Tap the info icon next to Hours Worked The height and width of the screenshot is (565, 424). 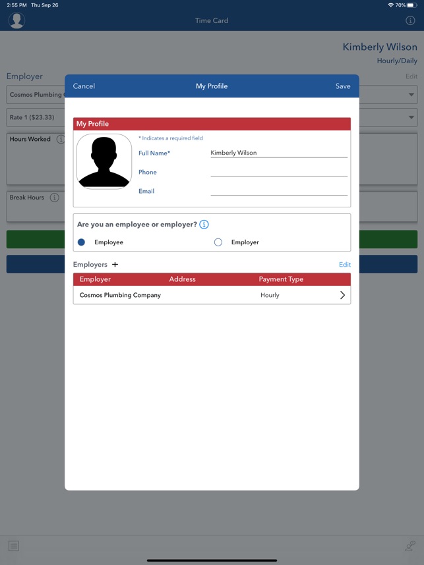[x=61, y=139]
